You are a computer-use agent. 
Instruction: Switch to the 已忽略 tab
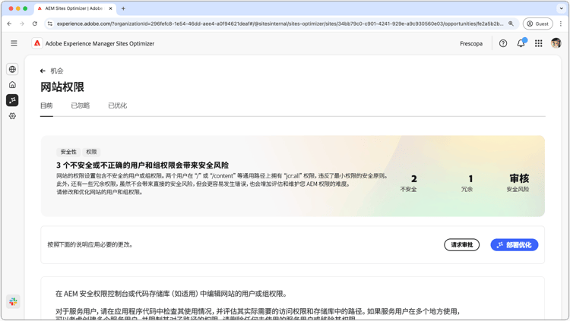pyautogui.click(x=81, y=105)
